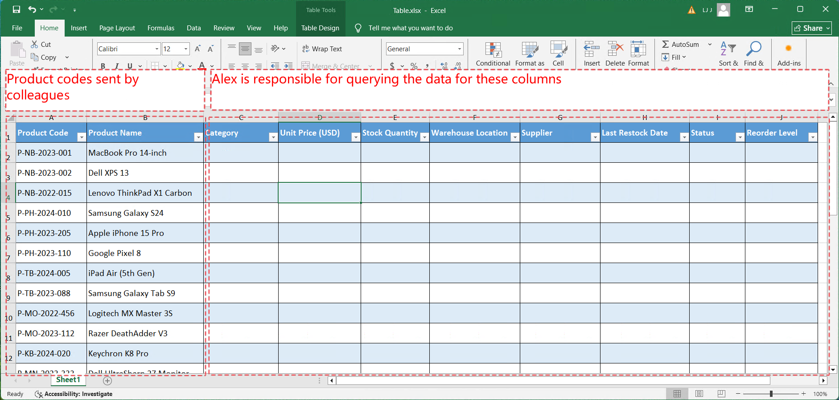Image resolution: width=839 pixels, height=400 pixels.
Task: Click the Save icon in title bar
Action: (16, 9)
